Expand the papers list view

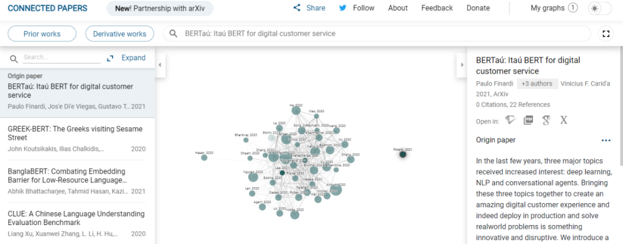pos(126,58)
